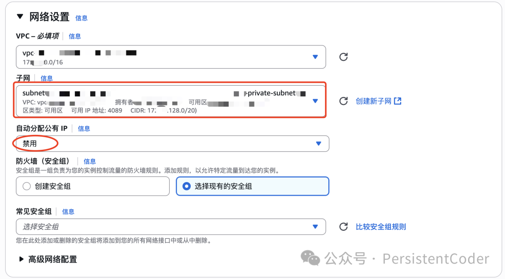Image resolution: width=505 pixels, height=279 pixels.
Task: Click 比较安全组规则 link
Action: [381, 227]
